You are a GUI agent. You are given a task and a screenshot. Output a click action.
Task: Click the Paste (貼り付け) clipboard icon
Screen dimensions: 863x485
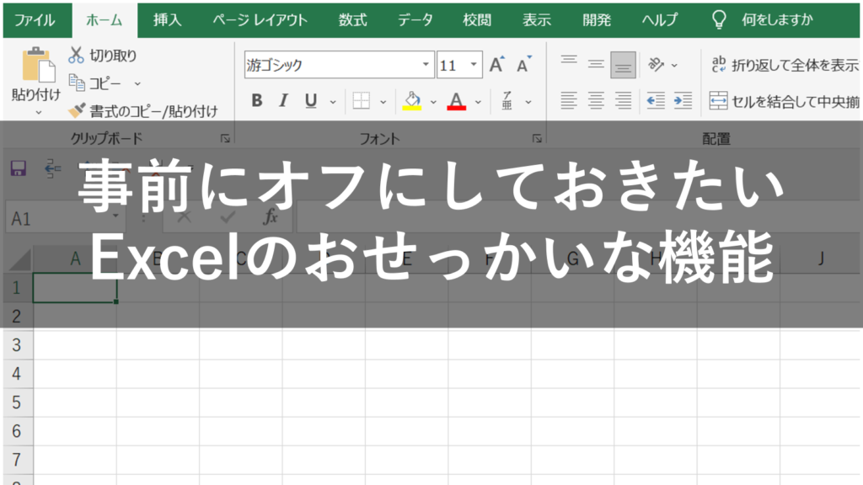coord(37,65)
